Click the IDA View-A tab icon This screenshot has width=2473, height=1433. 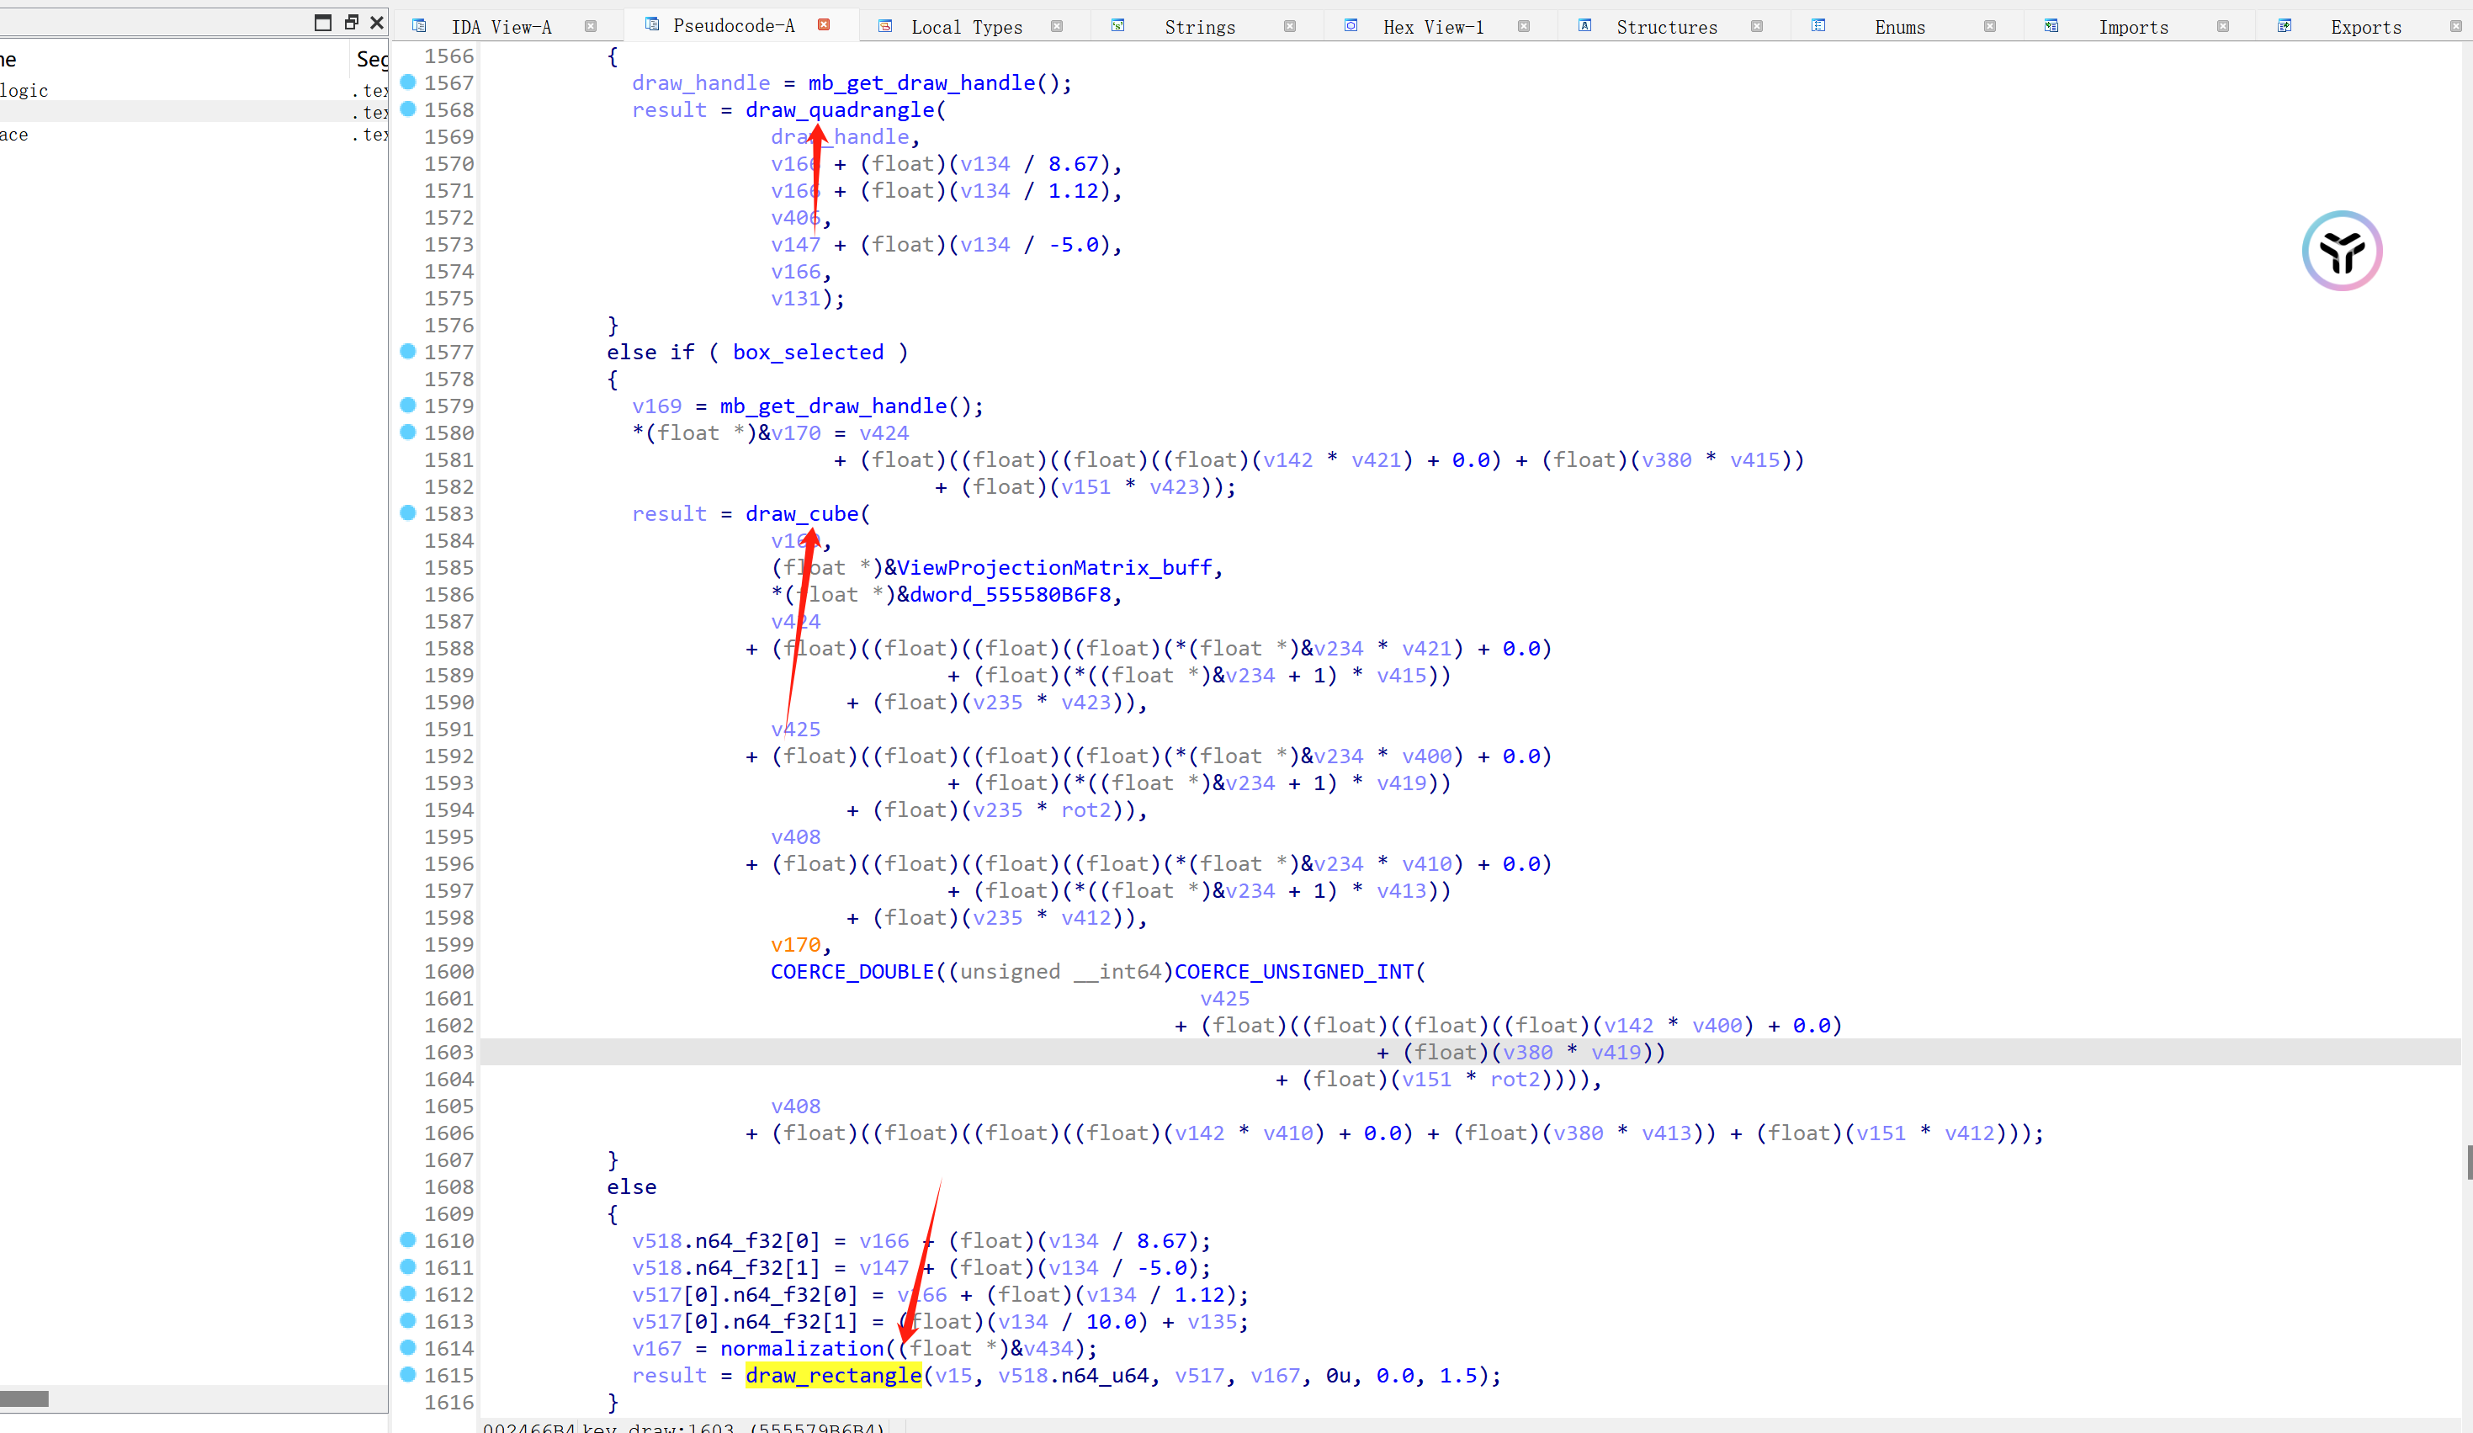pos(419,26)
